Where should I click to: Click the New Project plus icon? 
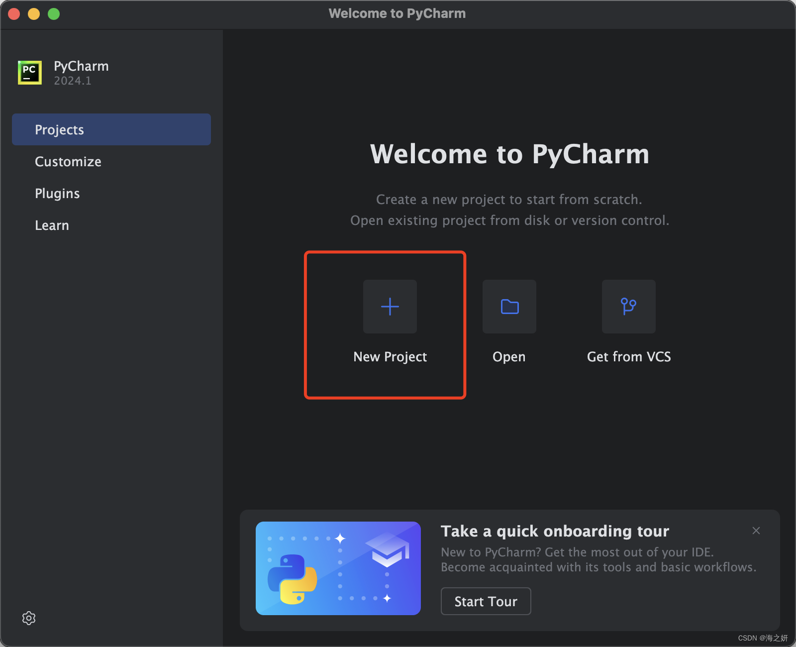click(390, 307)
